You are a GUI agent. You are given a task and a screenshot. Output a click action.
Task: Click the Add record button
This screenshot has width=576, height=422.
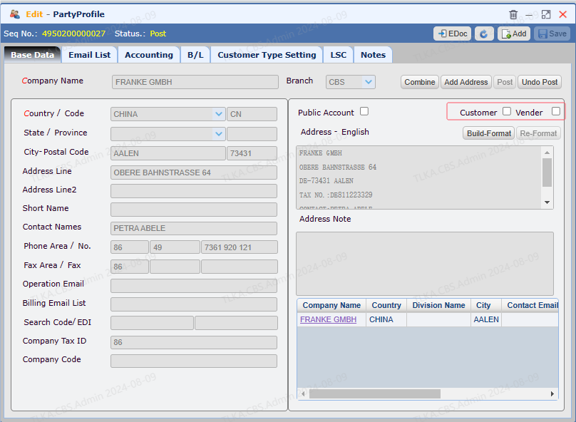coord(514,34)
